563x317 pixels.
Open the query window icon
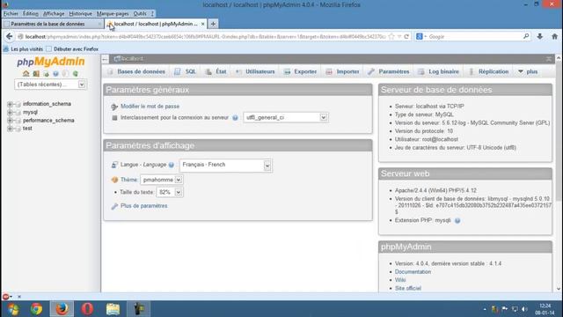pos(46,73)
